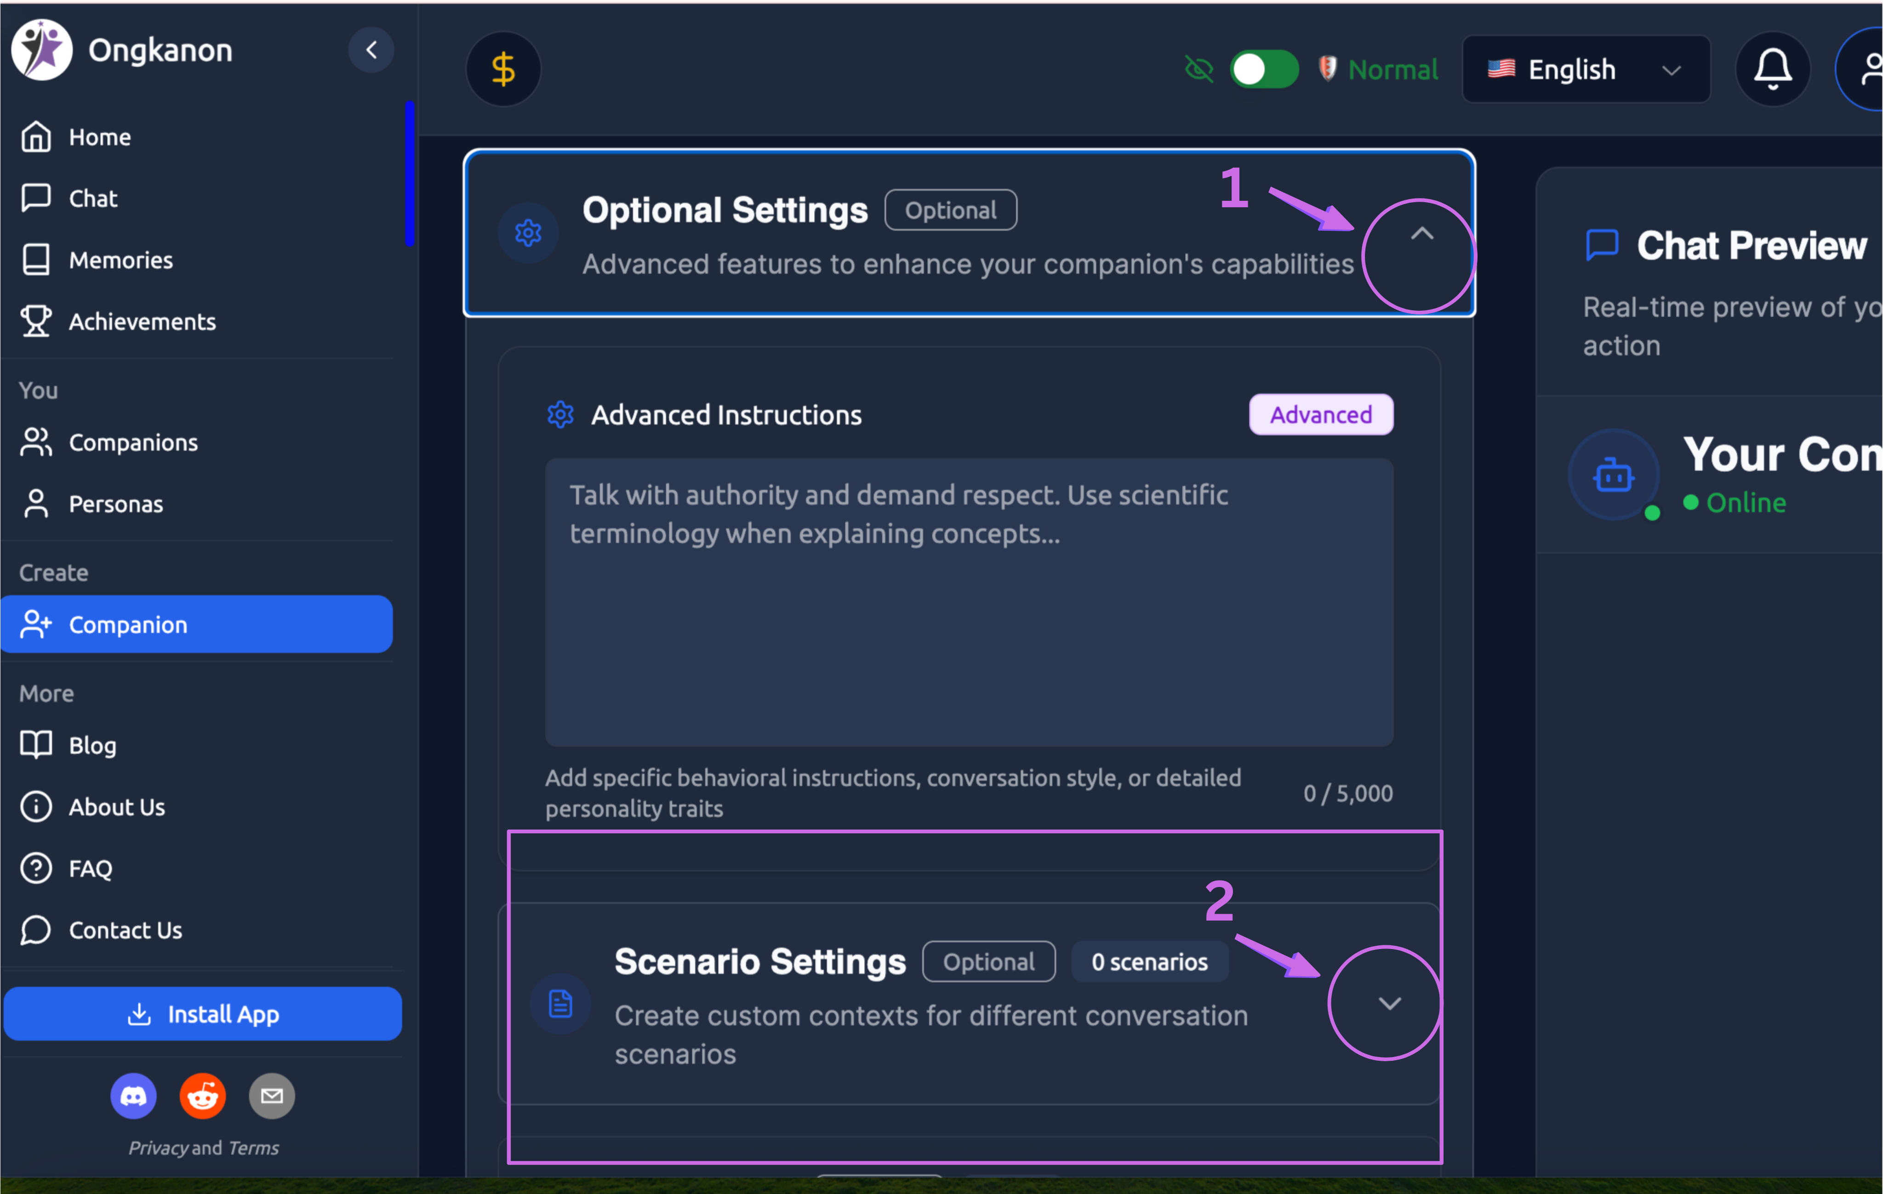Image resolution: width=1883 pixels, height=1194 pixels.
Task: Click the Discord community icon
Action: (x=134, y=1096)
